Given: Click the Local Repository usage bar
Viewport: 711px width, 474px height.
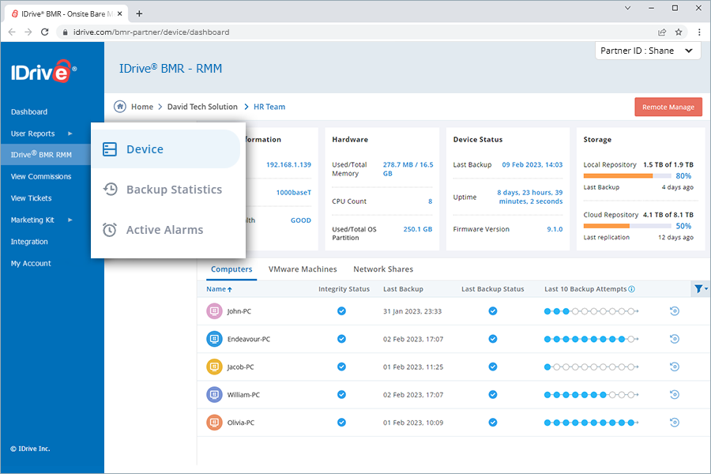Looking at the screenshot, I should click(x=627, y=175).
